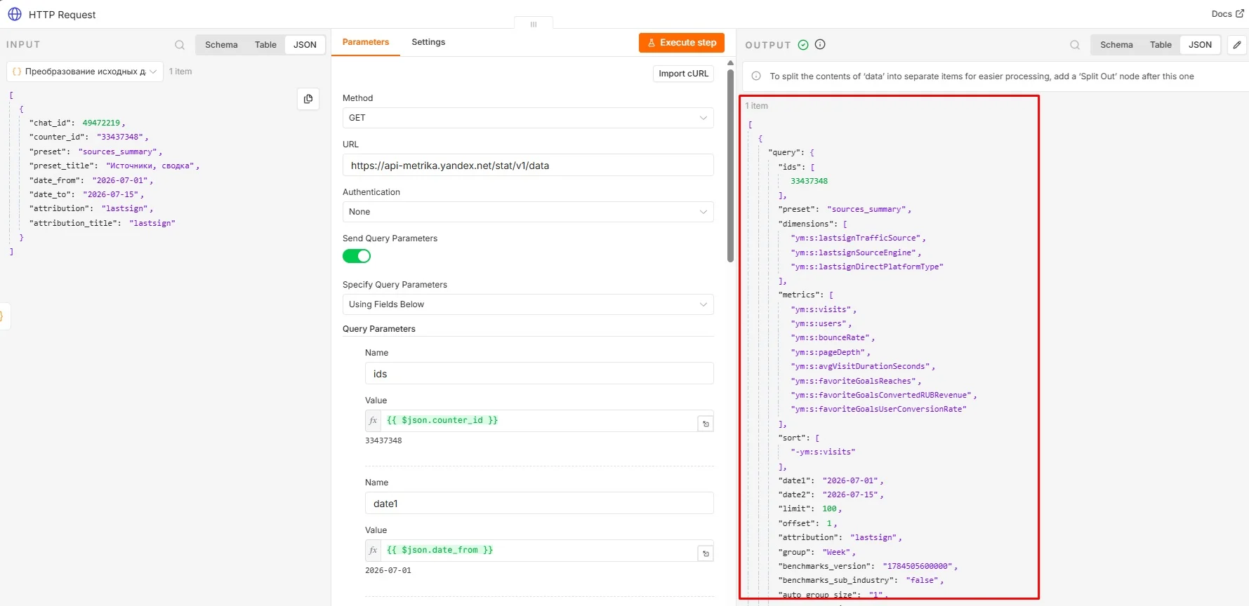Open Specify Query Parameters dropdown

[528, 304]
